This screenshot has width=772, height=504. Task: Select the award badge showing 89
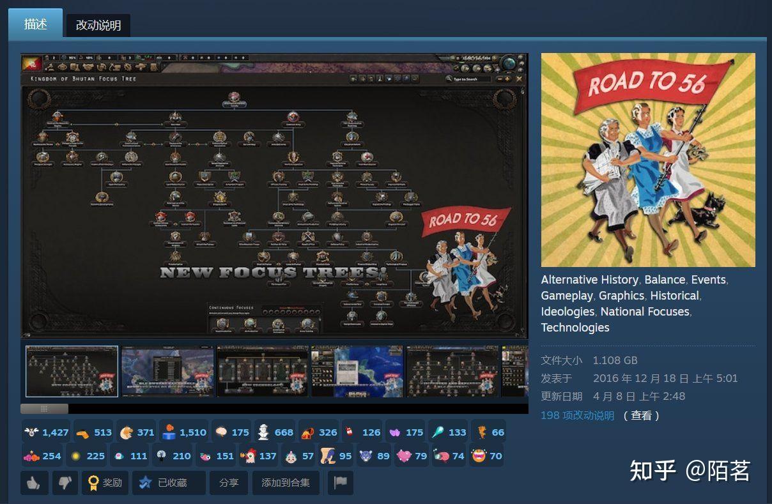tap(374, 456)
